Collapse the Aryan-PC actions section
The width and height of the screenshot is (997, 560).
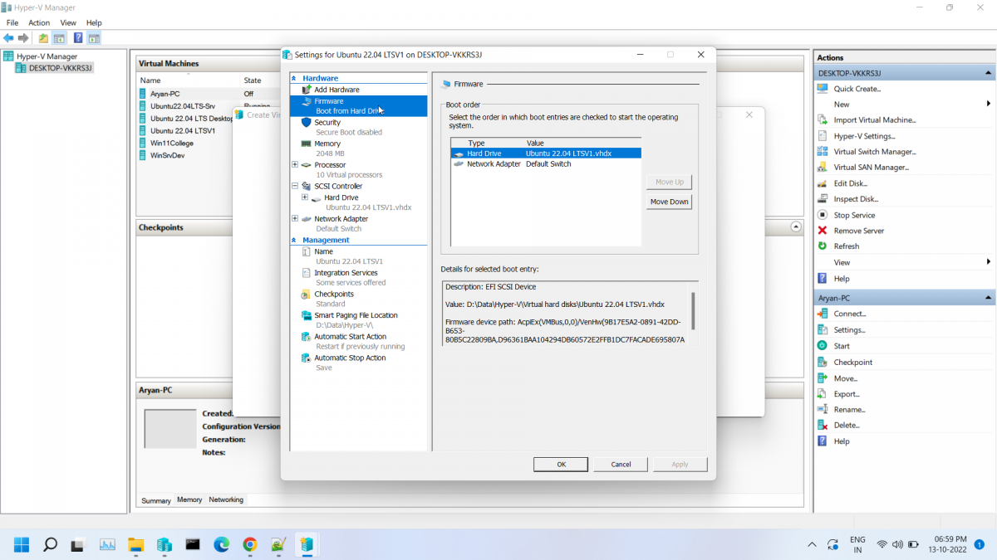(989, 298)
